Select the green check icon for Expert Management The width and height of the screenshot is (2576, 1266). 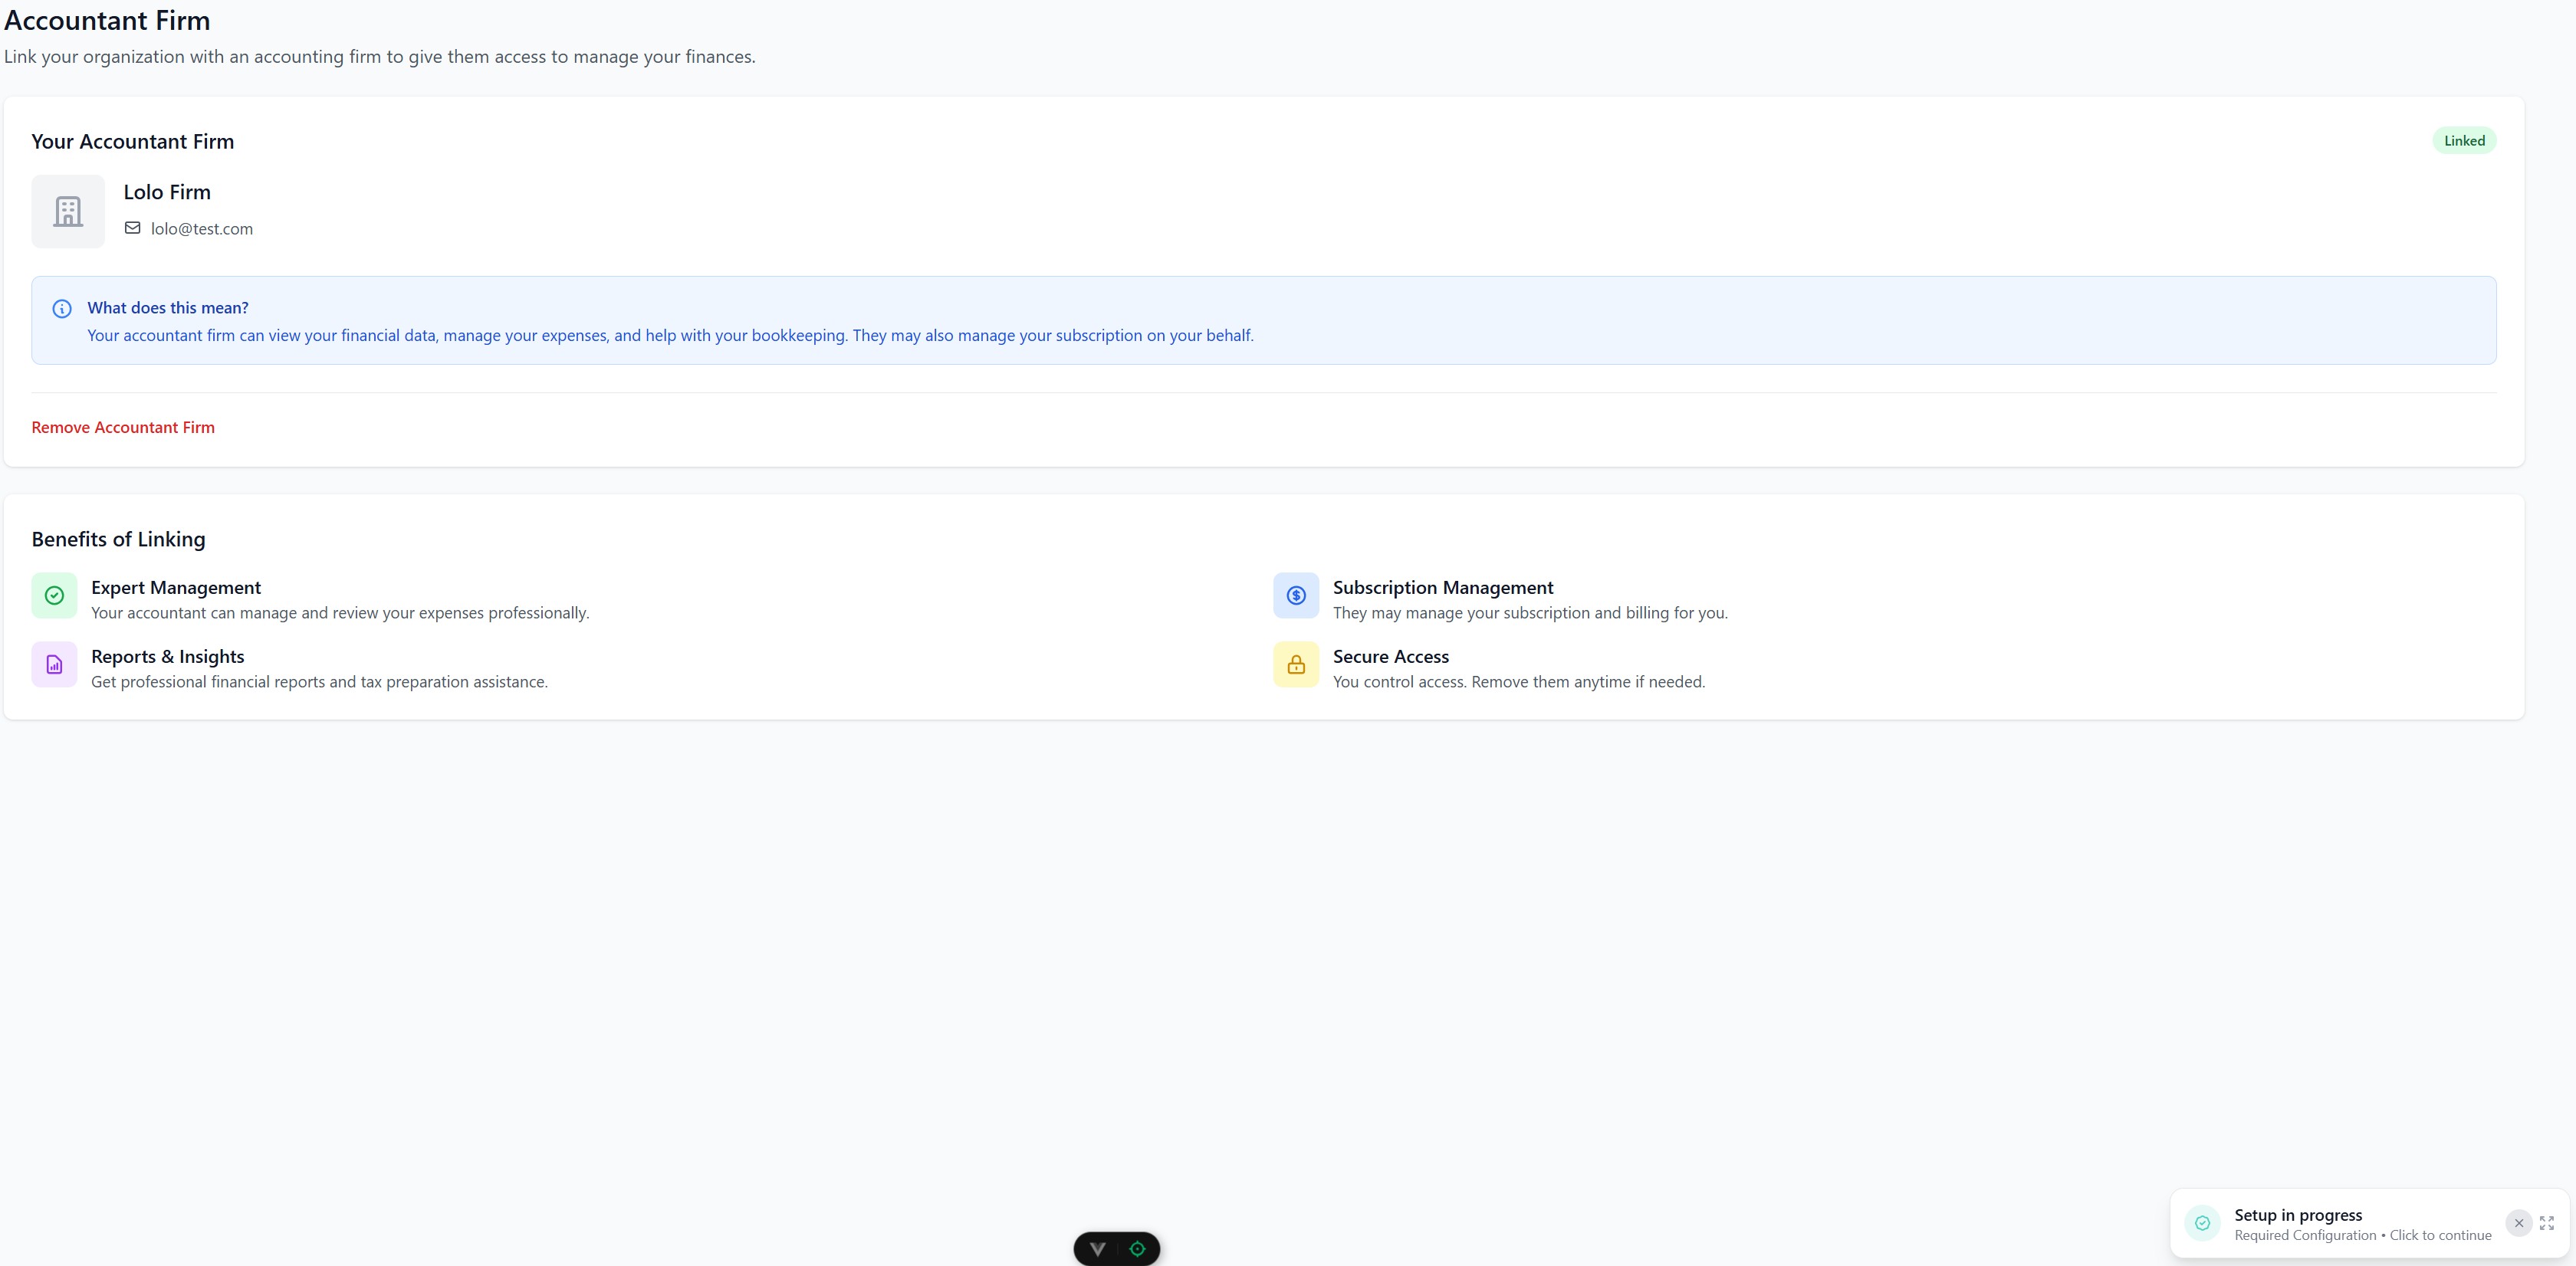(54, 595)
